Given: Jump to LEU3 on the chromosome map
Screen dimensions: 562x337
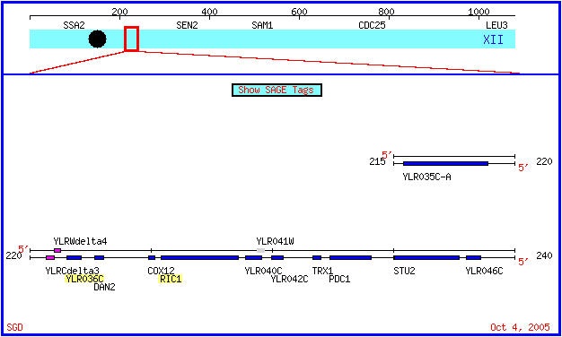Looking at the screenshot, I should pos(496,25).
